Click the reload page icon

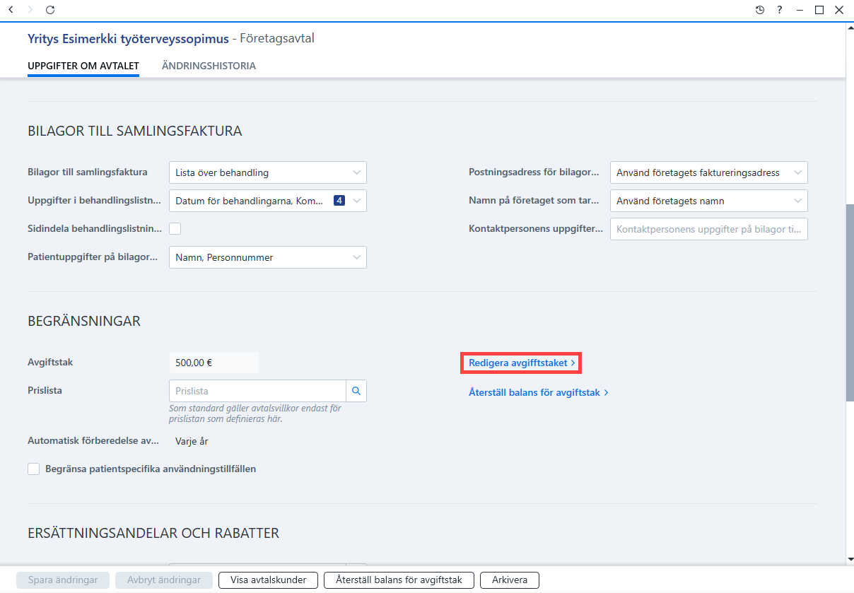(49, 10)
